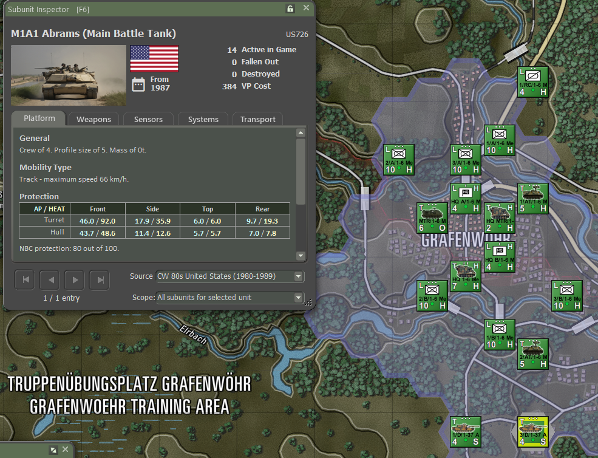
Task: Click Hull Front value 43.7 / 48.6
Action: tap(98, 233)
